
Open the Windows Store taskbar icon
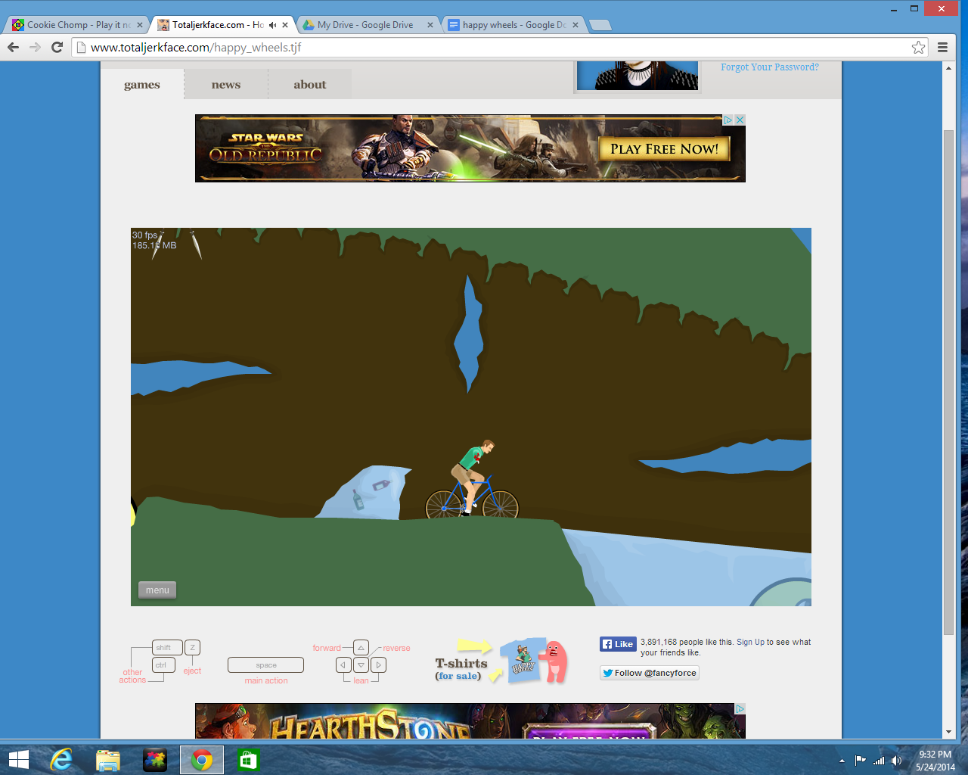pos(249,760)
